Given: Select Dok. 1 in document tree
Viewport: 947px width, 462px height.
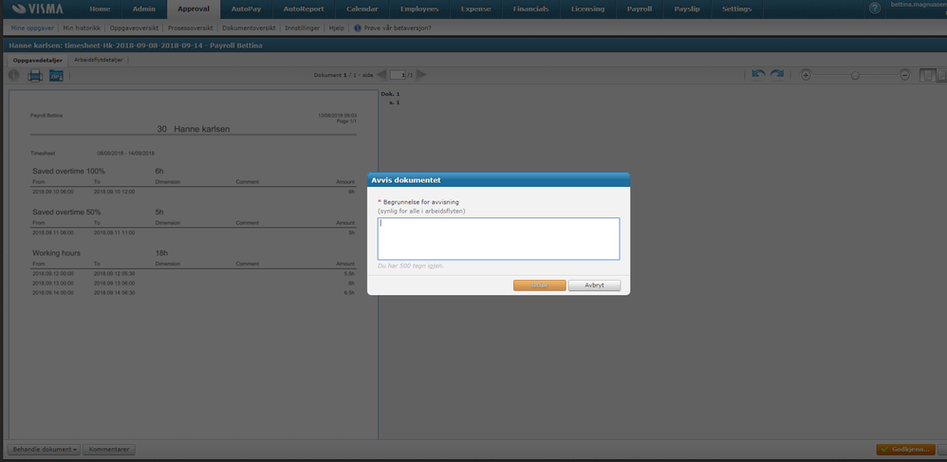Looking at the screenshot, I should tap(390, 94).
